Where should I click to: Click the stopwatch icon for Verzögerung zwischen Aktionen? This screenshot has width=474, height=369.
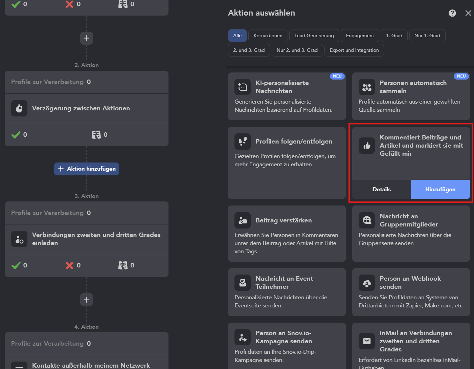tap(19, 108)
